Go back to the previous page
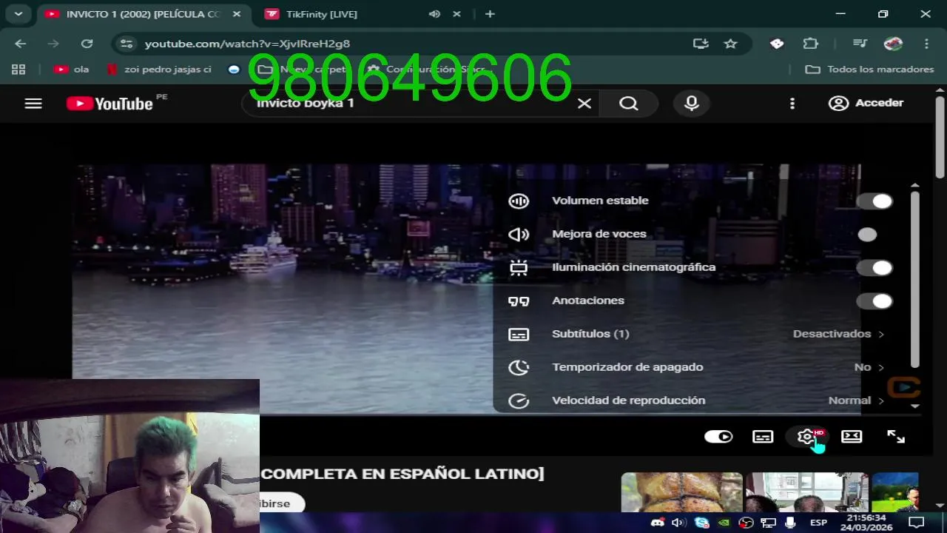 [x=20, y=44]
